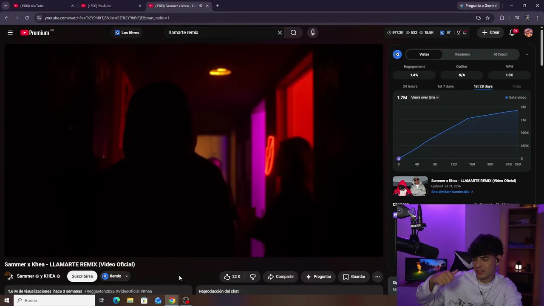Open the more actions three-dot menu
The width and height of the screenshot is (544, 306).
[377, 277]
